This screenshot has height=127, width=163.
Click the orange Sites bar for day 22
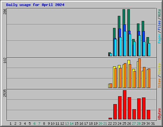pyautogui.click(x=111, y=86)
